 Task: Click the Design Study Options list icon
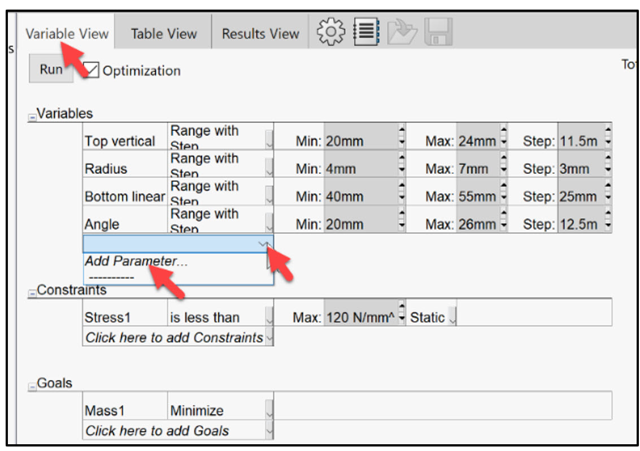point(365,32)
